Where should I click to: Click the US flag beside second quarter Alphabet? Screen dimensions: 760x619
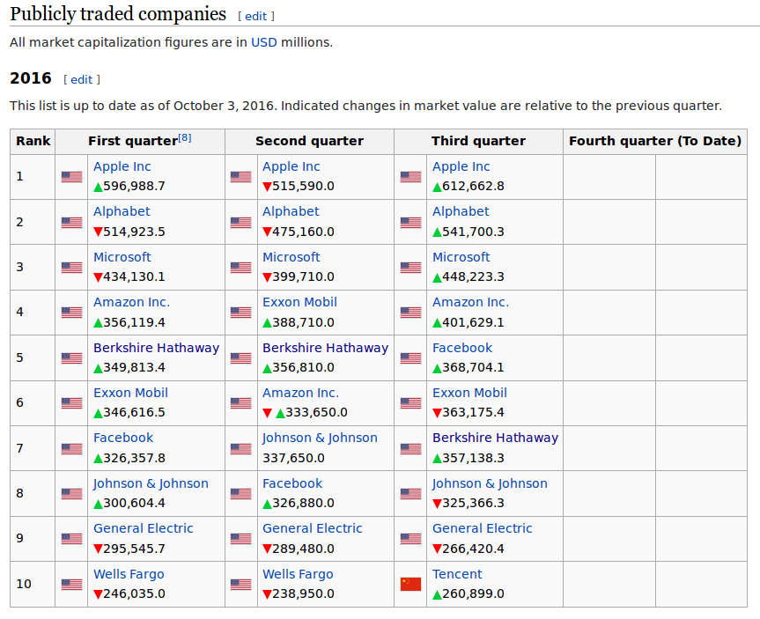241,223
